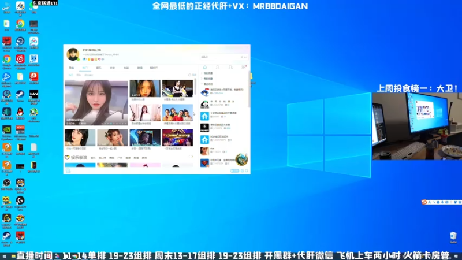
Task: Open the single-person contacts icon in YY sidebar
Action: (218, 68)
